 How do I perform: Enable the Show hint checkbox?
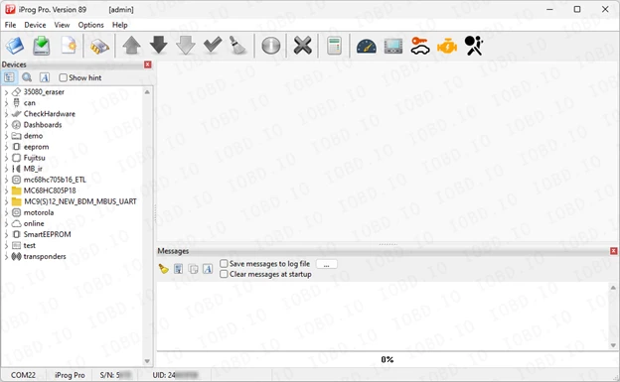click(x=63, y=77)
